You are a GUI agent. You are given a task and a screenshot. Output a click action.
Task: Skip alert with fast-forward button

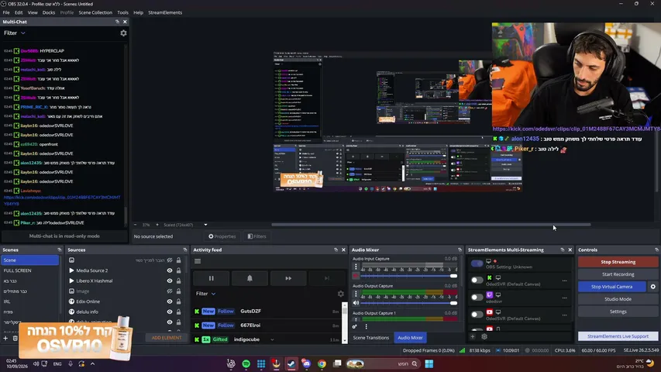coord(288,278)
